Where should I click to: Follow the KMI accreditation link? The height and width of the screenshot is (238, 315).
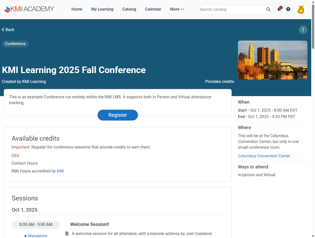tap(60, 171)
